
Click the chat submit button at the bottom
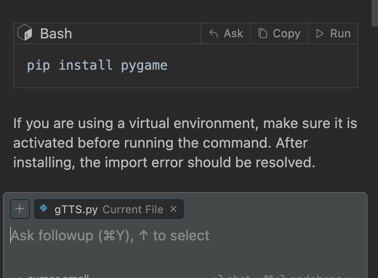[x=233, y=276]
